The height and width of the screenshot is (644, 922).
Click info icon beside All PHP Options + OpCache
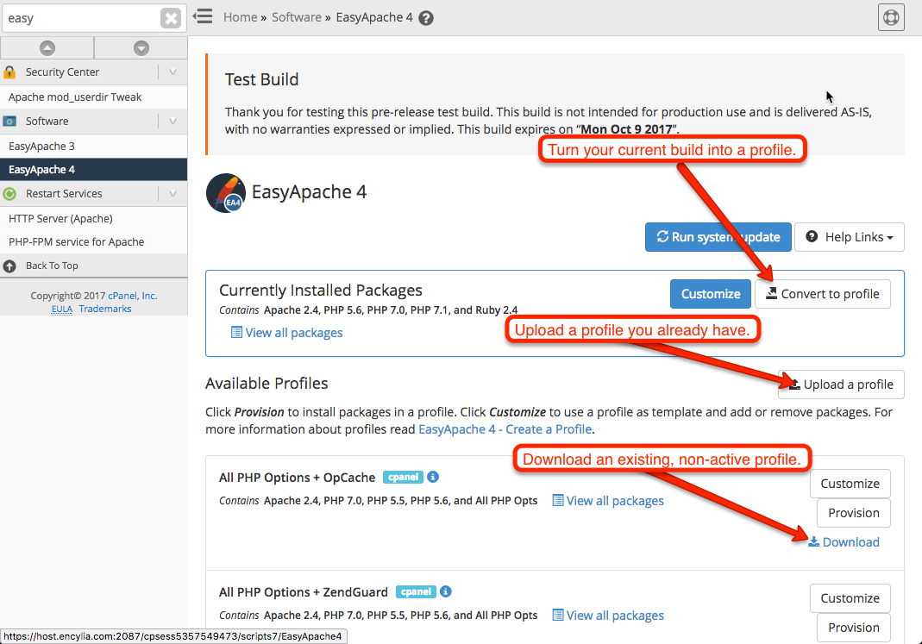433,477
